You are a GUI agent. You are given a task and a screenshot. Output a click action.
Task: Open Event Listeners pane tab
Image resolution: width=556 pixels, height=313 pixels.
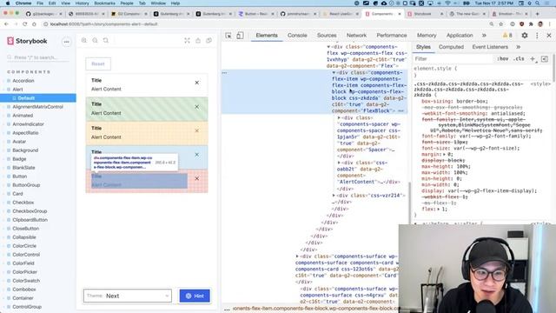[490, 47]
